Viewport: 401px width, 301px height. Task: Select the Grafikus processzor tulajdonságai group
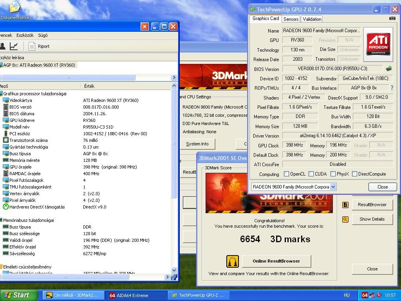[x=34, y=94]
